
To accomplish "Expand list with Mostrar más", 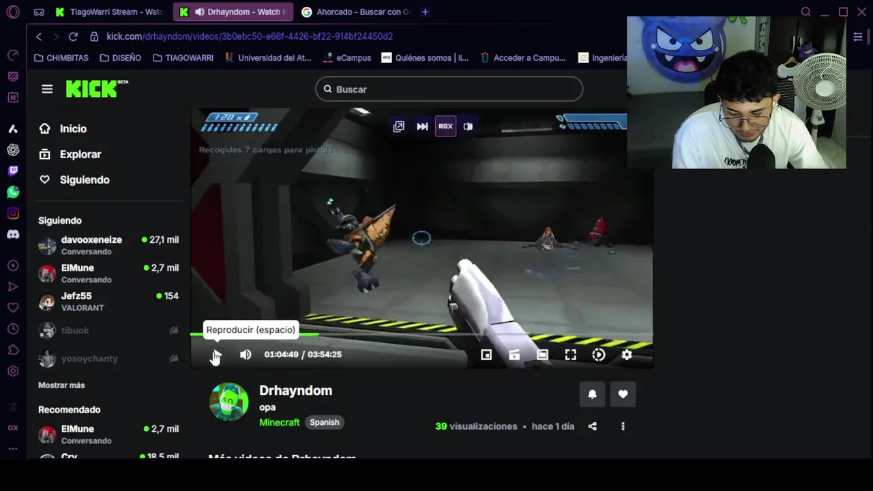I will (x=61, y=385).
